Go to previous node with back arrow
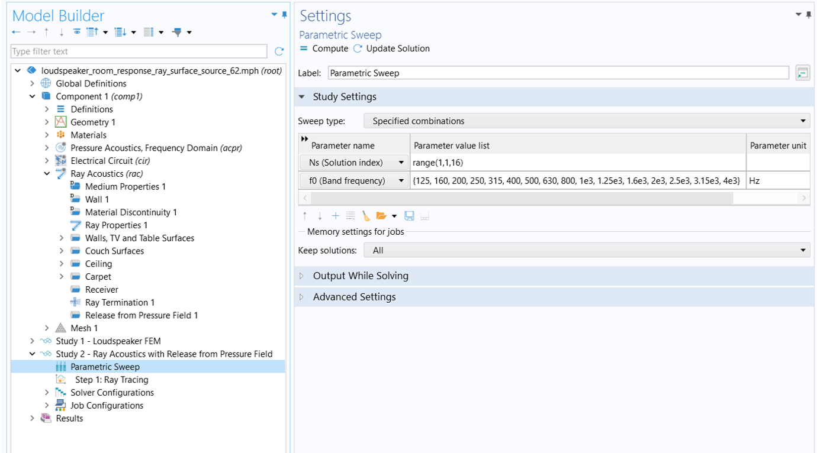 point(16,33)
